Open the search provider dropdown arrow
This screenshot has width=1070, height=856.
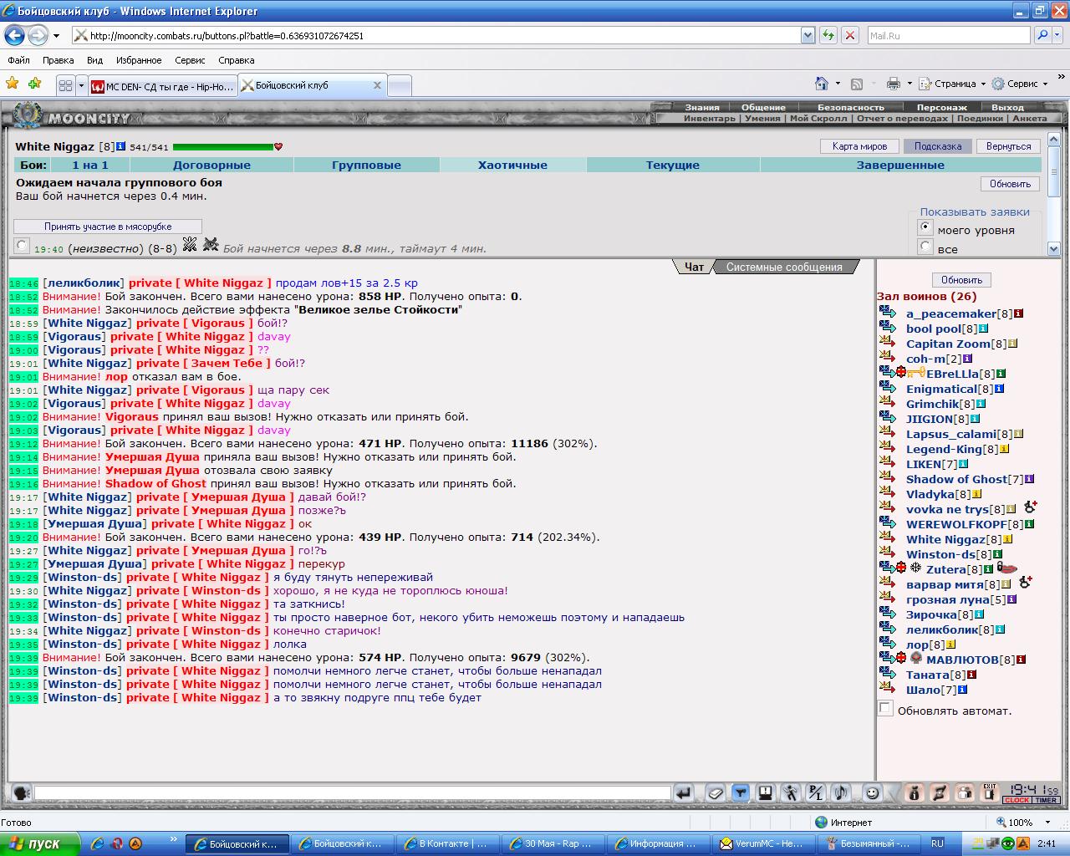tap(1058, 35)
